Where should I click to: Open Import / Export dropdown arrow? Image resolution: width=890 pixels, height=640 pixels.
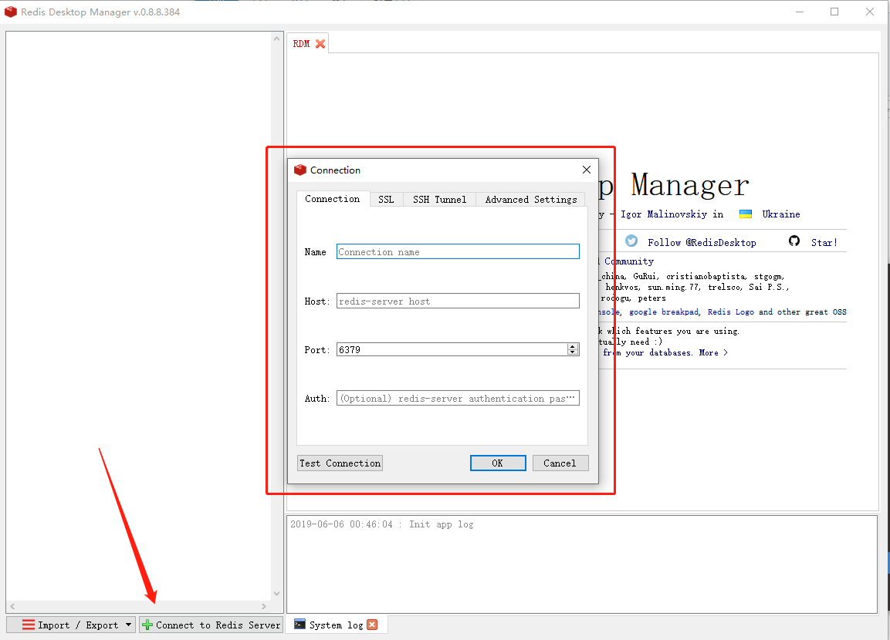pyautogui.click(x=128, y=625)
